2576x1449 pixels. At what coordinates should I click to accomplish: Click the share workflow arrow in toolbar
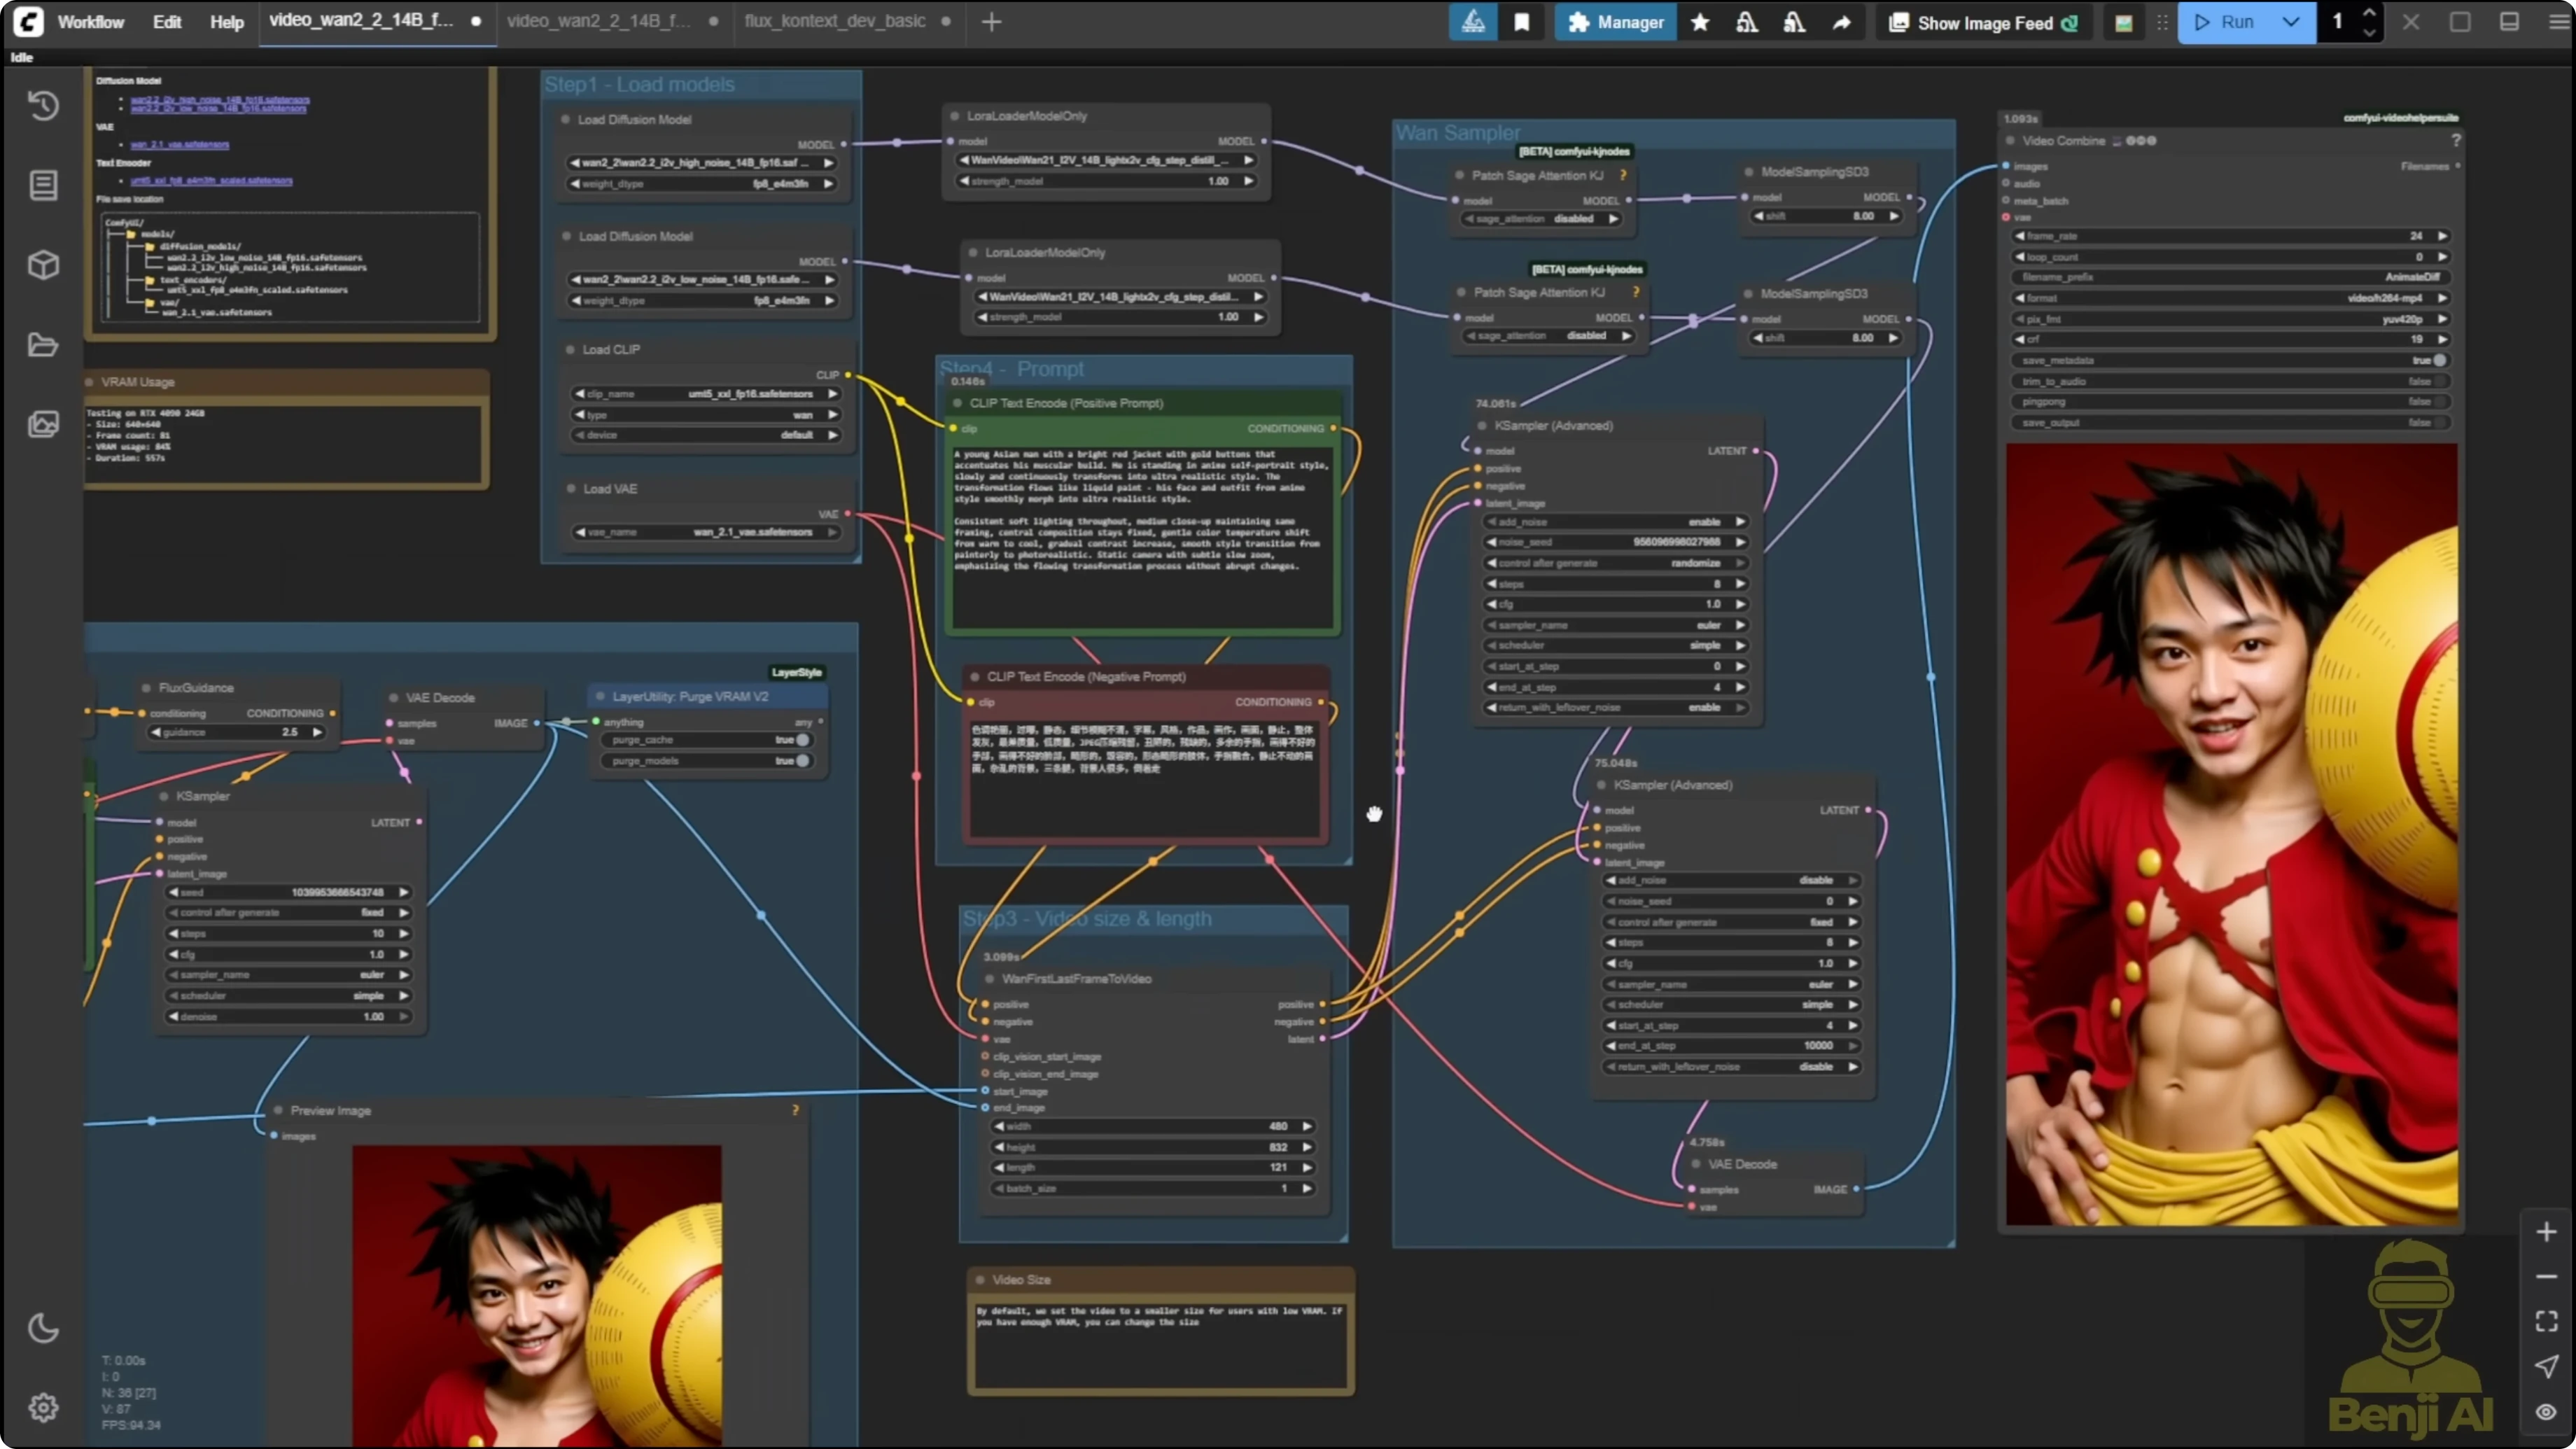point(1841,22)
